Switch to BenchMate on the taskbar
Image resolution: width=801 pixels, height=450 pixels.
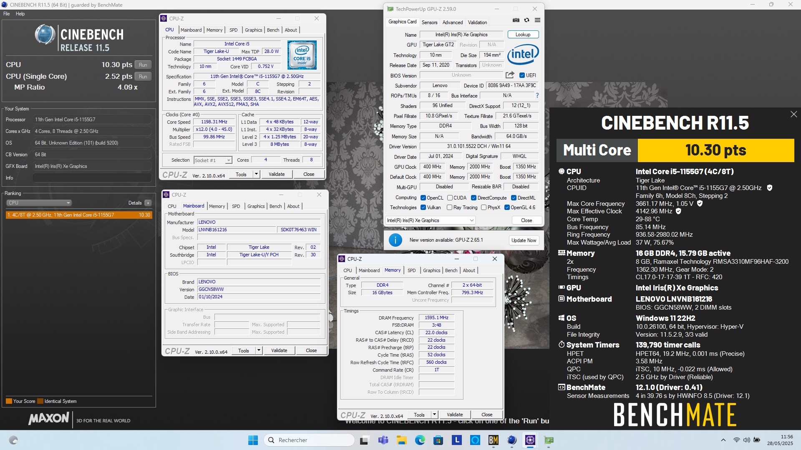point(493,440)
